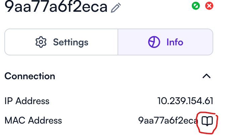Select the MAC value 9aa77a6f2eca

[168, 120]
